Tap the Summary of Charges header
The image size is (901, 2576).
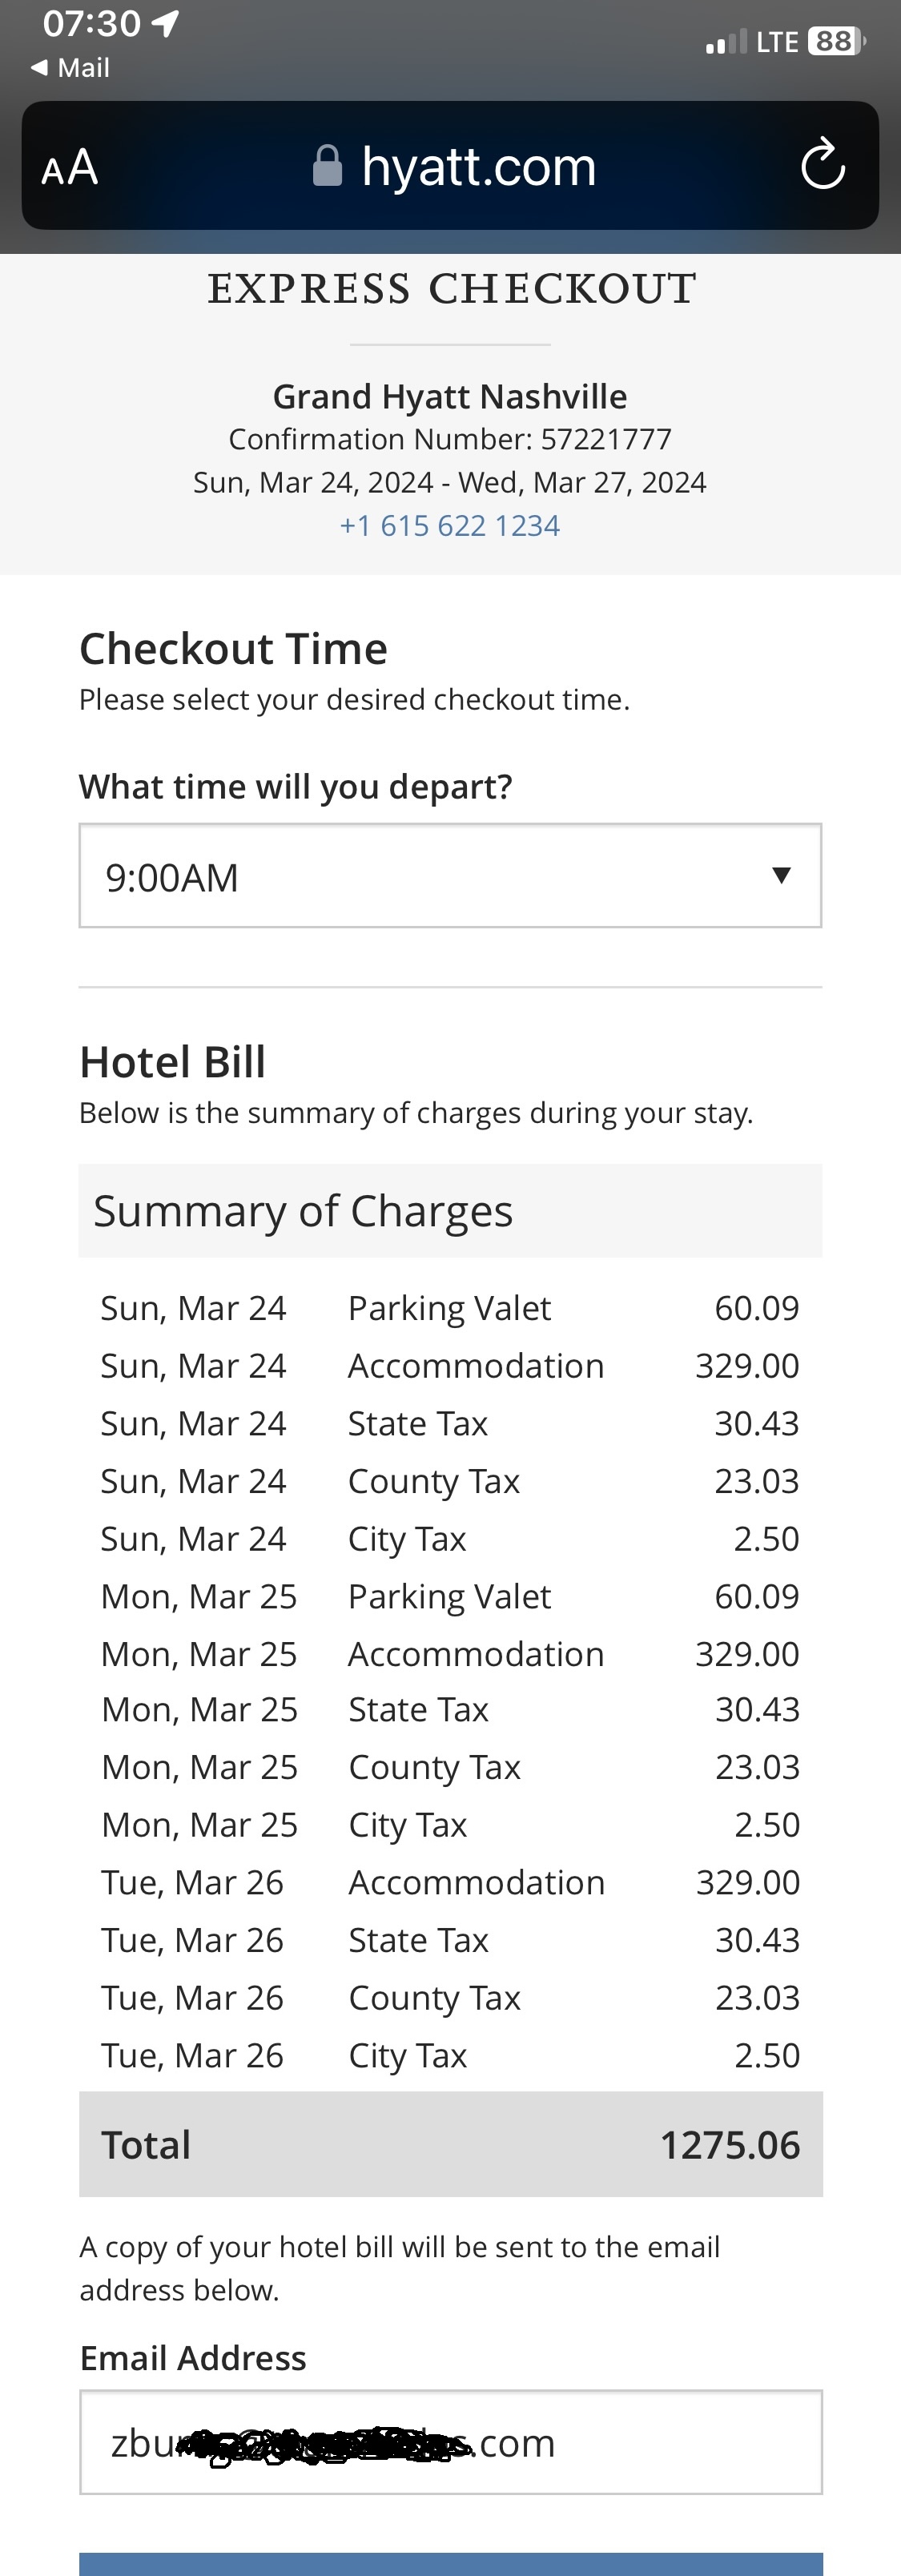[x=450, y=1211]
